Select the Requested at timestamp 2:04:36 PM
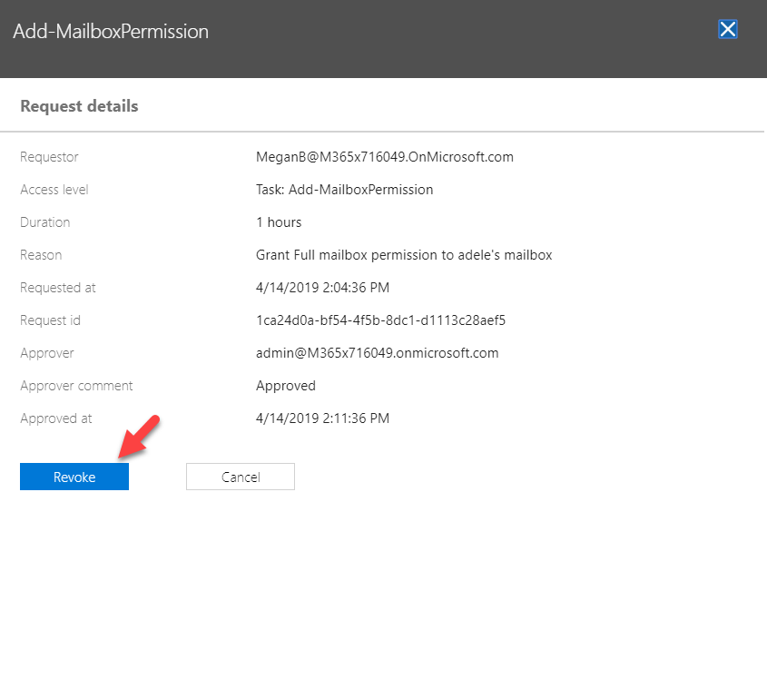This screenshot has width=767, height=679. coord(322,288)
